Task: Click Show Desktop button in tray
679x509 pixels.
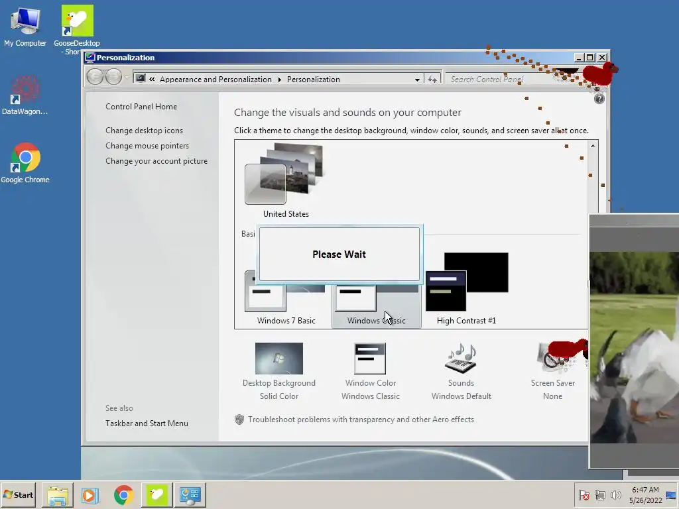Action: click(672, 495)
